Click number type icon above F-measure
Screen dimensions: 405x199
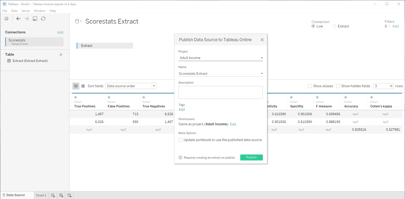(x=318, y=97)
